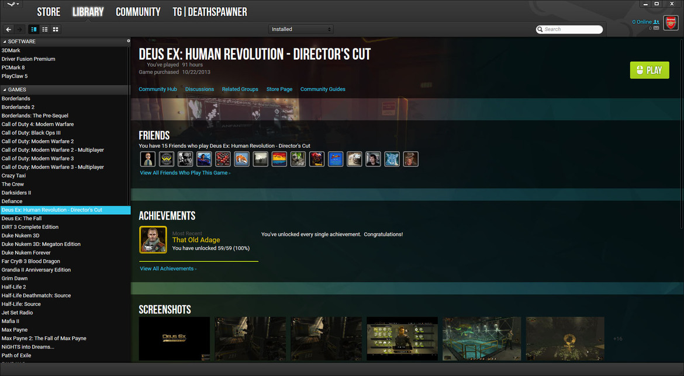The height and width of the screenshot is (376, 684).
Task: Select Jet Set Radio in the games list
Action: click(65, 313)
